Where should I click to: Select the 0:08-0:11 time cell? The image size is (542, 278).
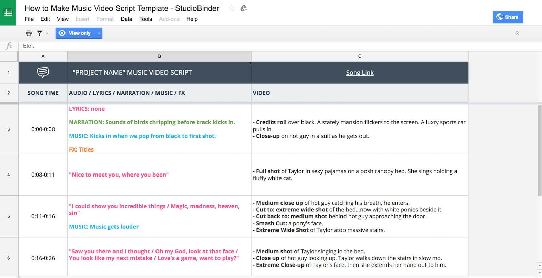click(x=43, y=175)
